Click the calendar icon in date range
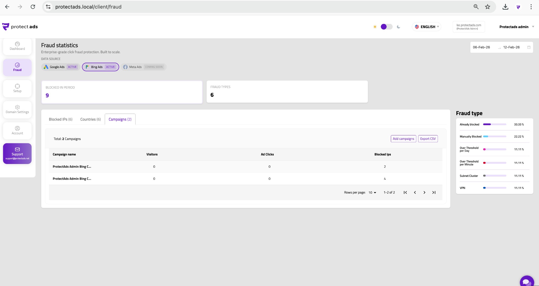 click(529, 47)
